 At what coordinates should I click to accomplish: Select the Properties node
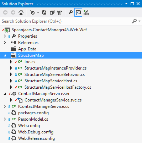pos(27,36)
